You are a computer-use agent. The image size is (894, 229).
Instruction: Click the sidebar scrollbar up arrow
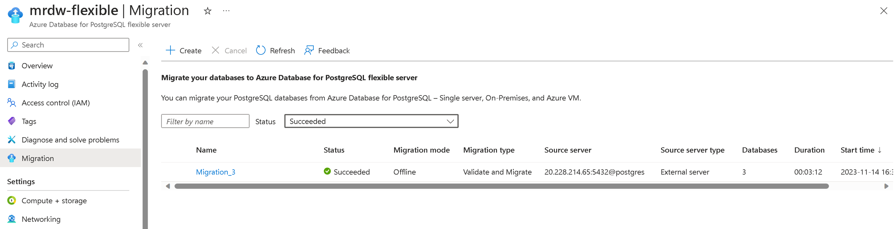pos(145,62)
